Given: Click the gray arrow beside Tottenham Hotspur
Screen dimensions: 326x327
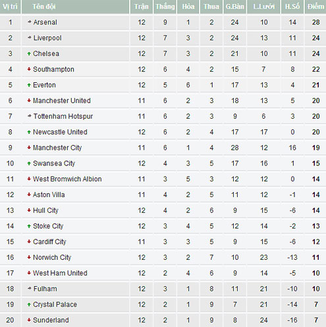Looking at the screenshot, I should [30, 116].
